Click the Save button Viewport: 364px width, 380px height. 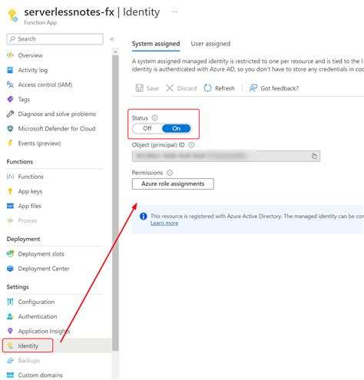[x=147, y=88]
